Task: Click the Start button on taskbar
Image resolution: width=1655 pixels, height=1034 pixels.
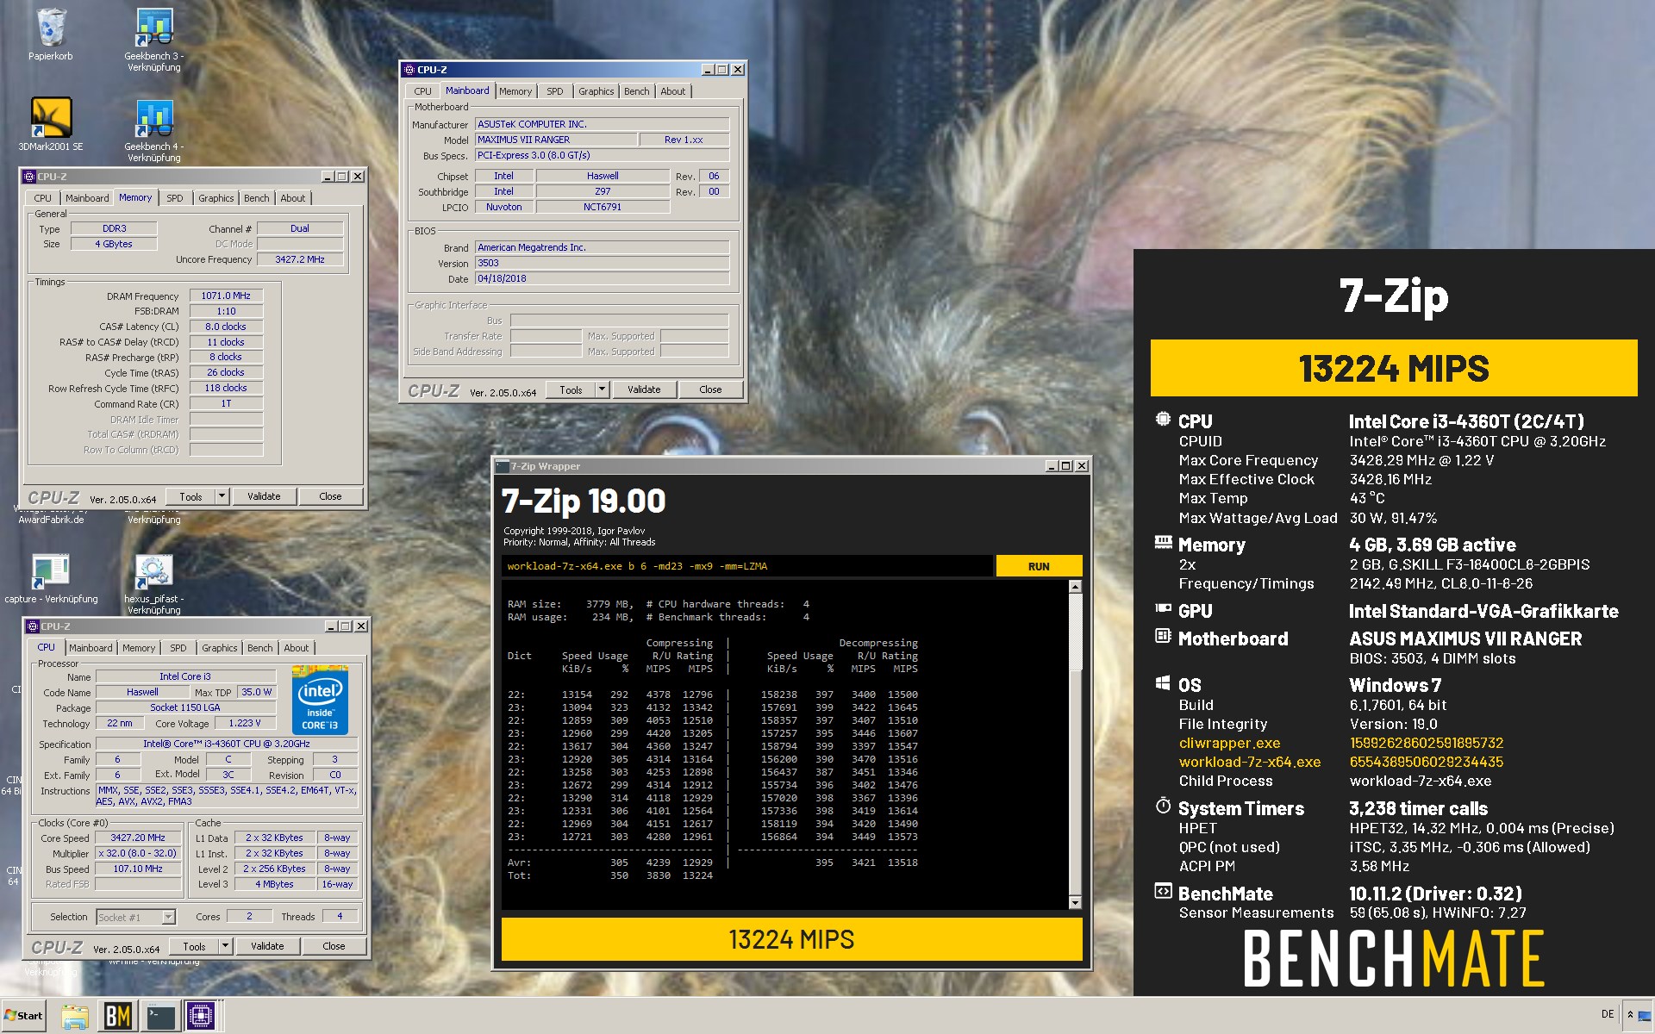Action: pyautogui.click(x=24, y=1015)
